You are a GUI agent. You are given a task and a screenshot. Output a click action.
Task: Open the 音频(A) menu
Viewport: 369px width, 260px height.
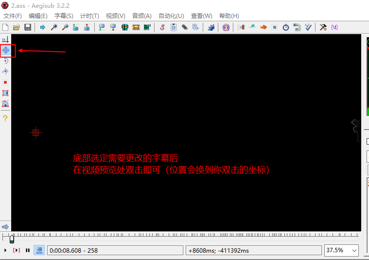[x=141, y=16]
